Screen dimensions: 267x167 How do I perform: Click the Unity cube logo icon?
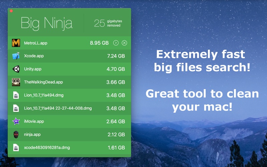coord(16,69)
